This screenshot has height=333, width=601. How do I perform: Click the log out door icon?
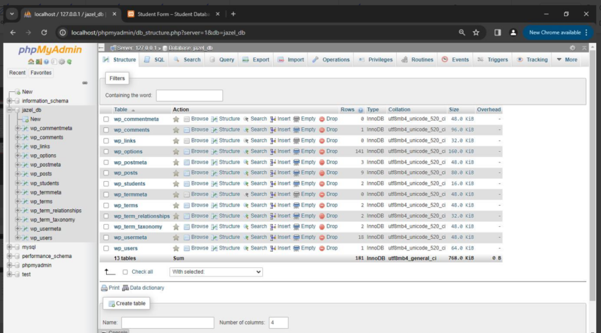tap(38, 62)
